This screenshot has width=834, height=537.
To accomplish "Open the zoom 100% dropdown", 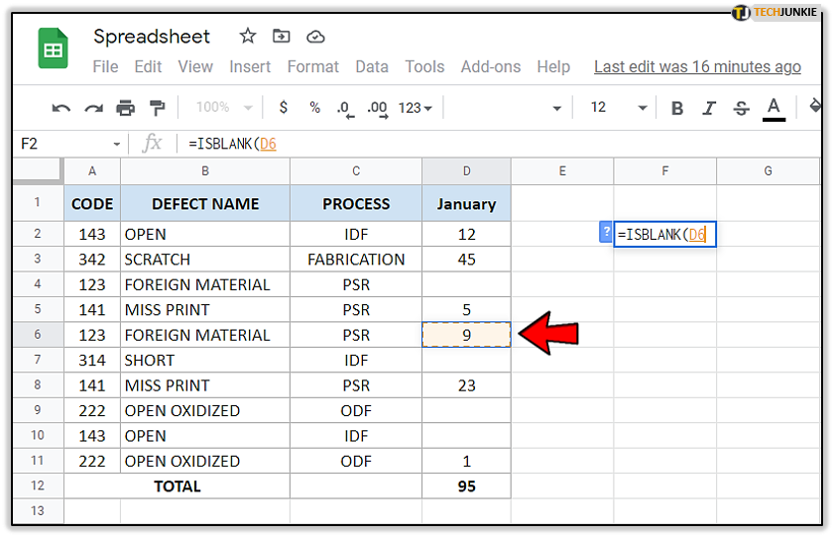I will (224, 107).
